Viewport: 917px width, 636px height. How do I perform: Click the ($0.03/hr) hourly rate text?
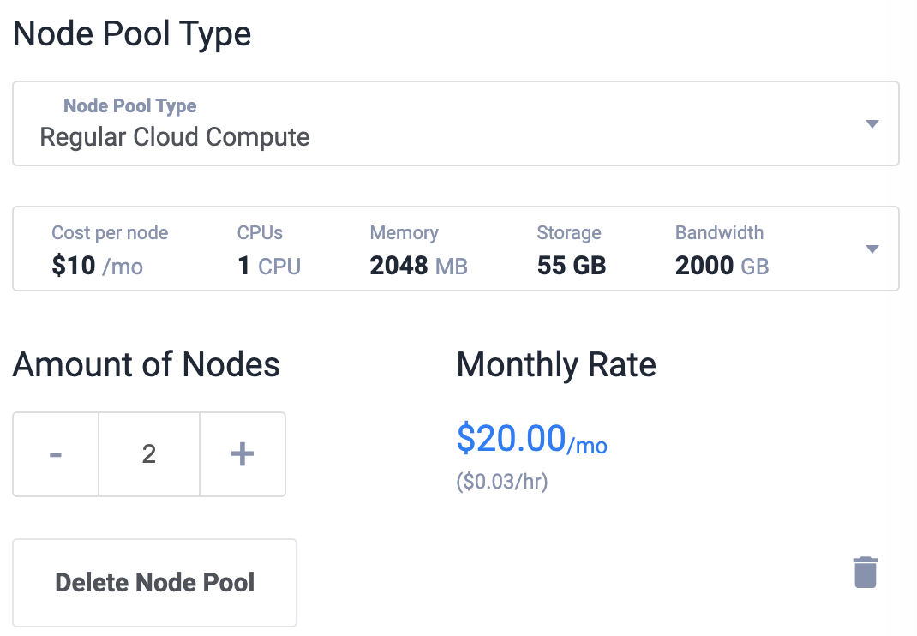501,482
